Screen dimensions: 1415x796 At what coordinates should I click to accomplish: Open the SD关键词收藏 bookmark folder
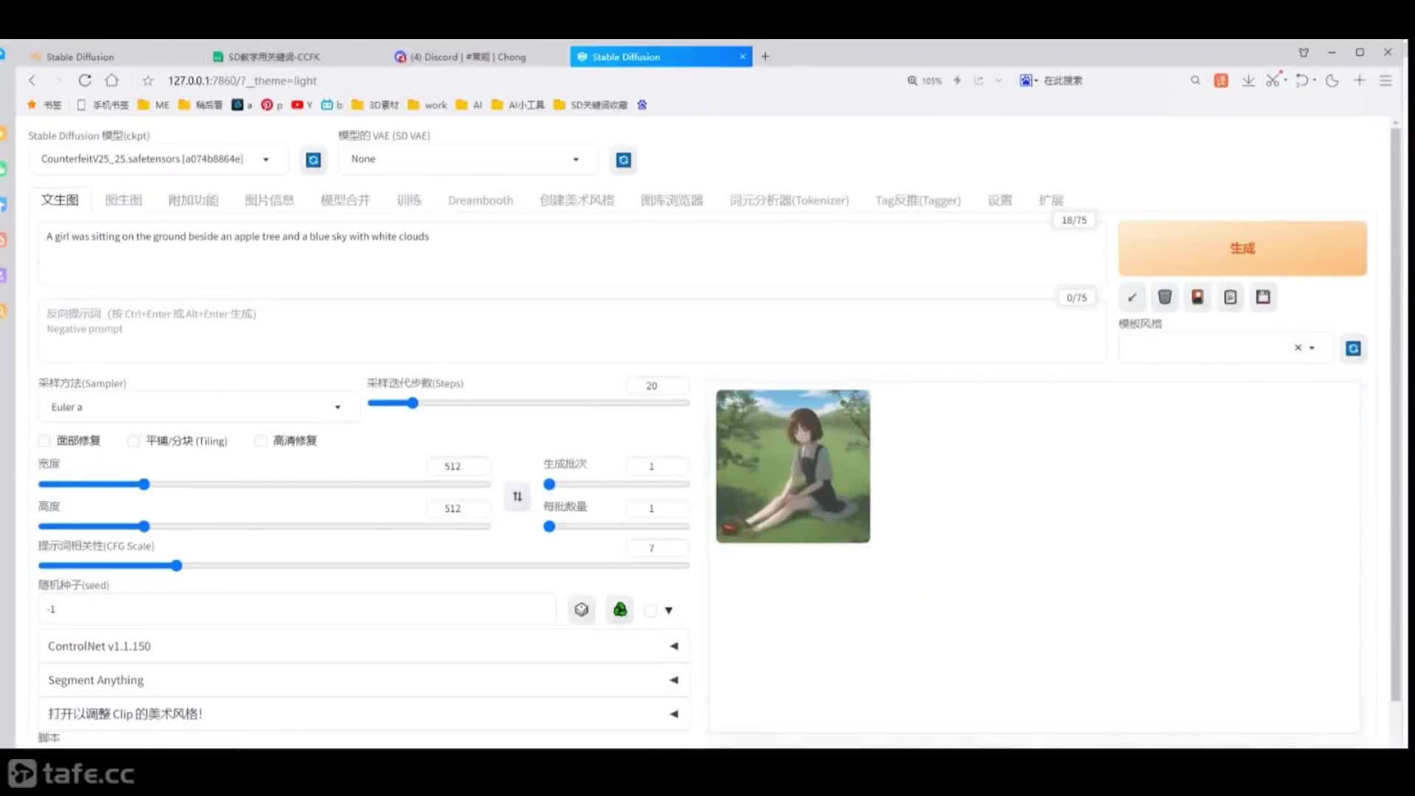coord(590,105)
